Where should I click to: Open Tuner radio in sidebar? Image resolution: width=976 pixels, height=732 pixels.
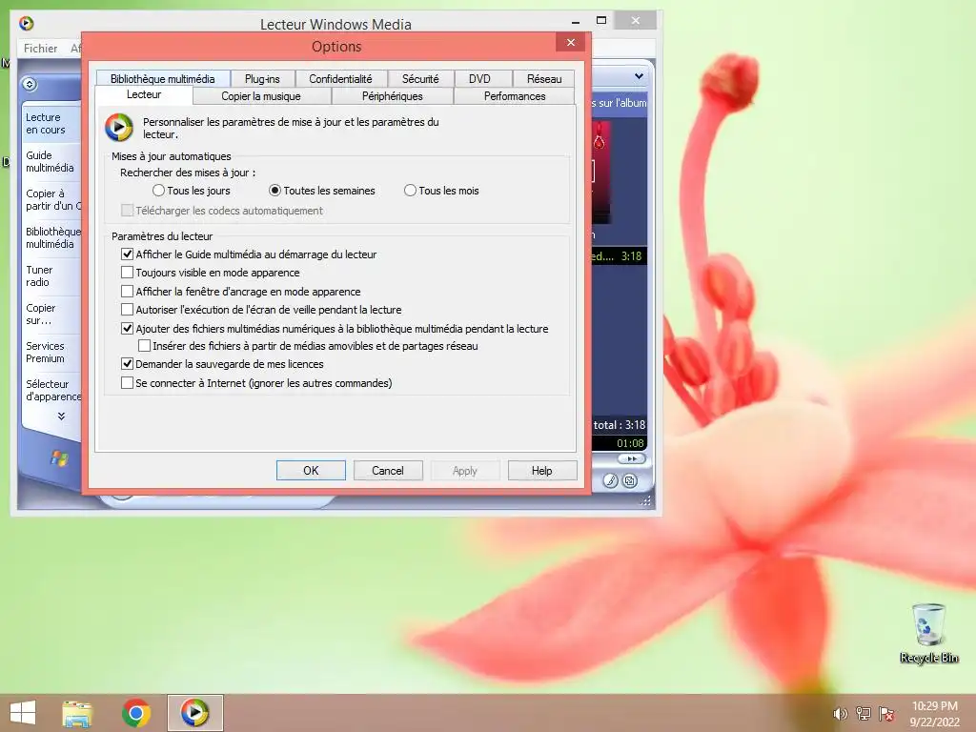click(51, 275)
